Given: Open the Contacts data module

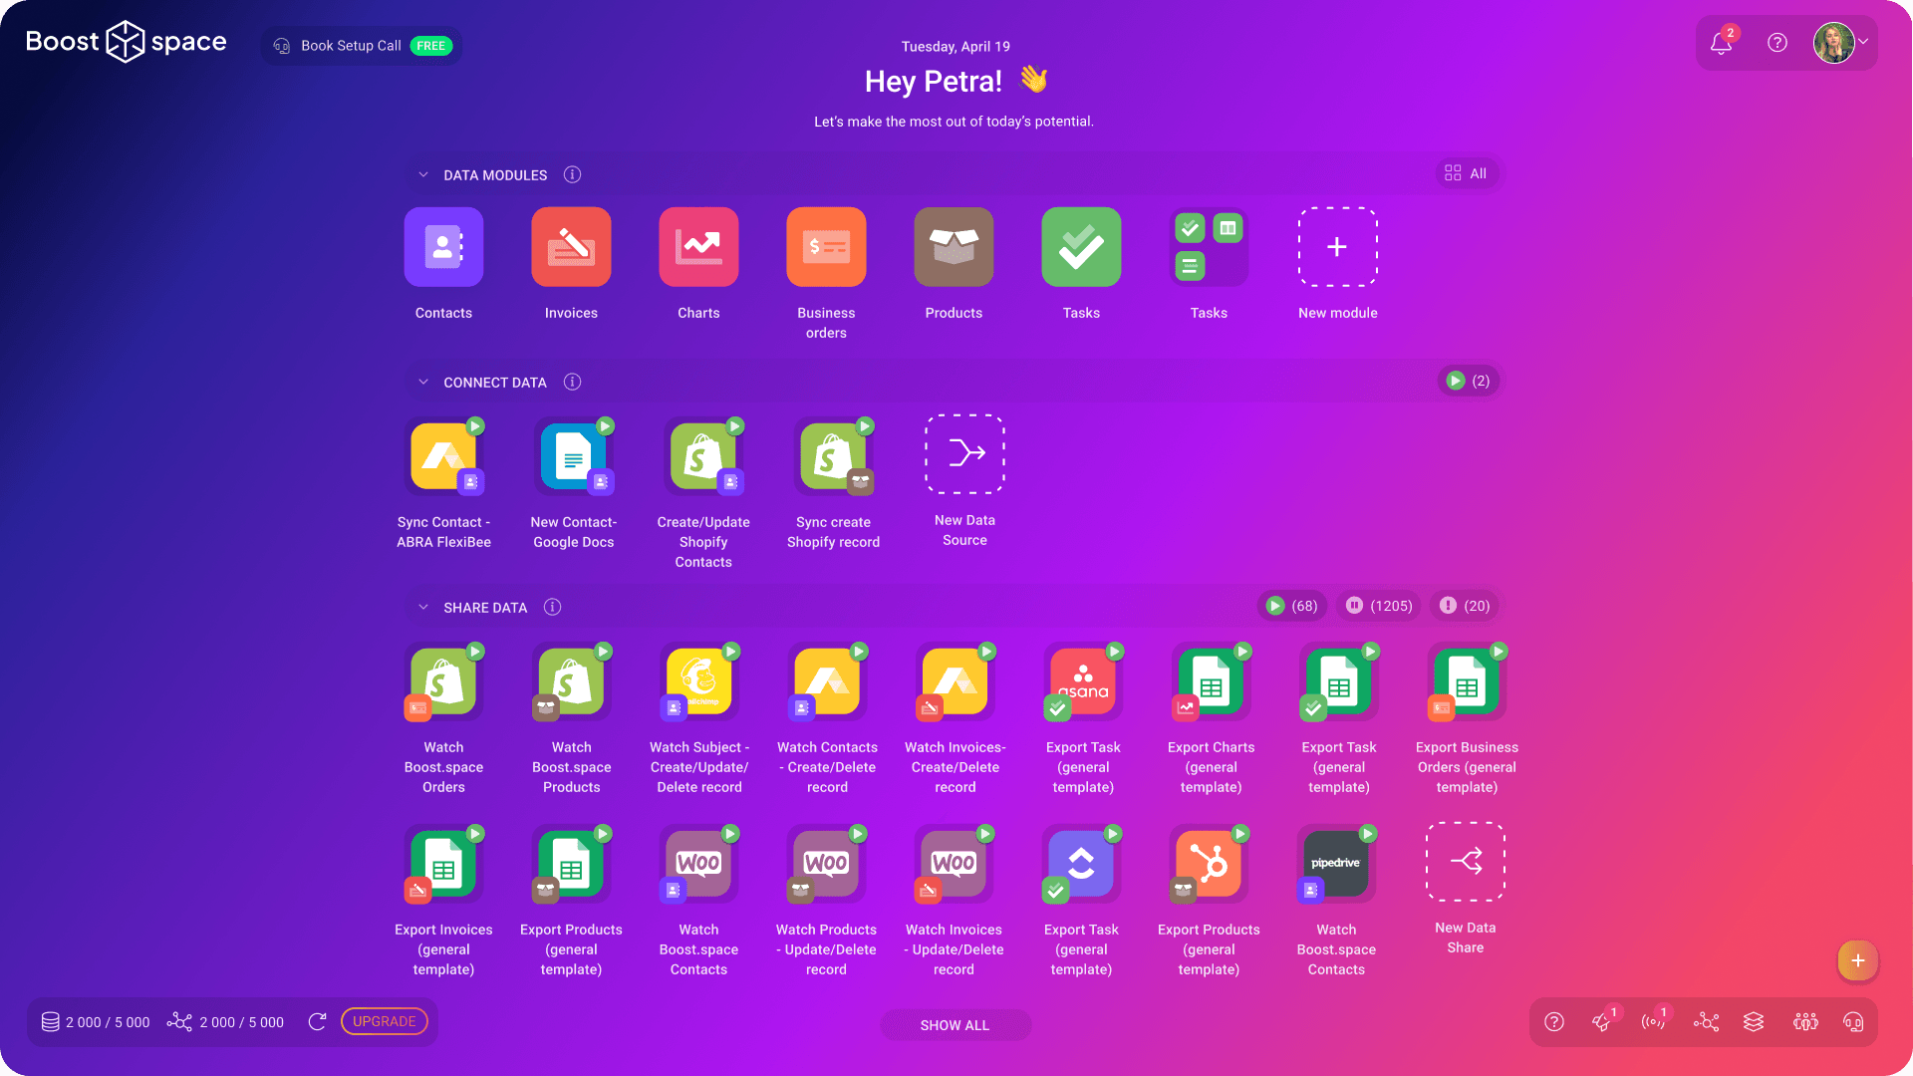Looking at the screenshot, I should click(443, 247).
